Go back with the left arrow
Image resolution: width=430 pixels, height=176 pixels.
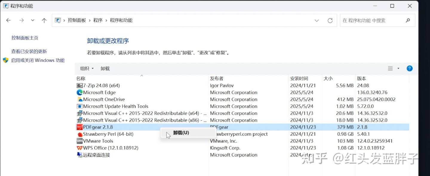pyautogui.click(x=8, y=20)
